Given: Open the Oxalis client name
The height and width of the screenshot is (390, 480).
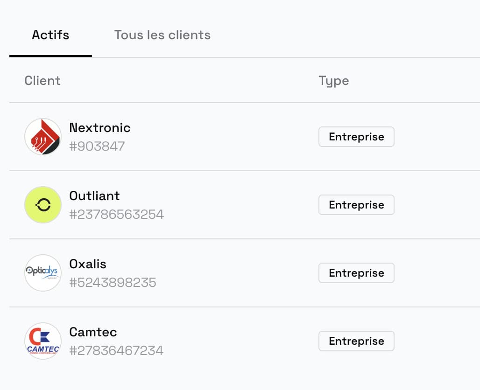Looking at the screenshot, I should pyautogui.click(x=88, y=264).
